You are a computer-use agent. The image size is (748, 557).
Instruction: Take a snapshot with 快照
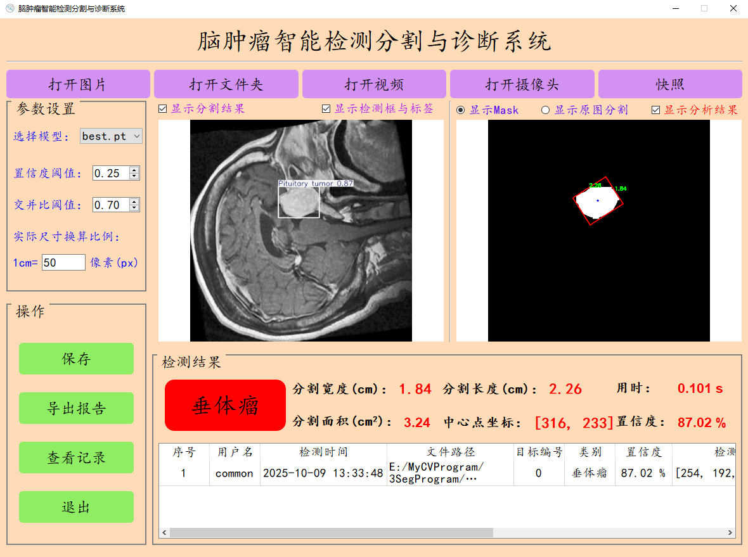[670, 84]
